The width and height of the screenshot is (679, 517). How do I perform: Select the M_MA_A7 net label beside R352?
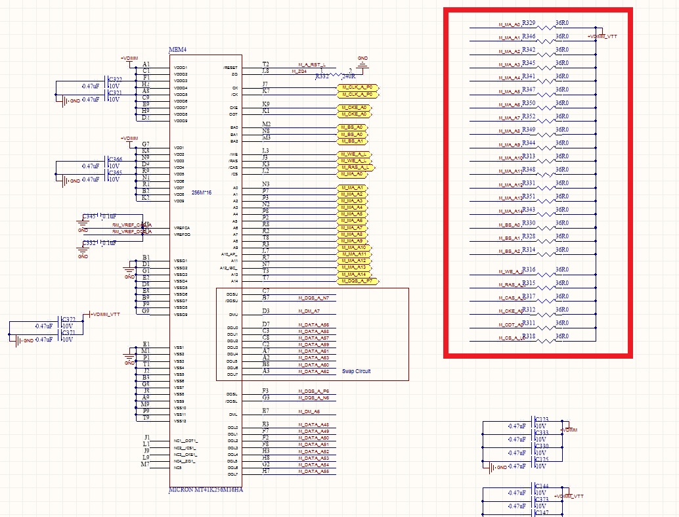click(x=510, y=118)
